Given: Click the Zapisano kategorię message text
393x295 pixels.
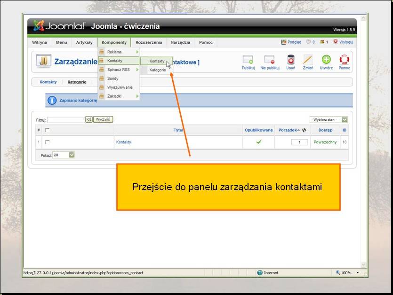Looking at the screenshot, I should pos(78,101).
